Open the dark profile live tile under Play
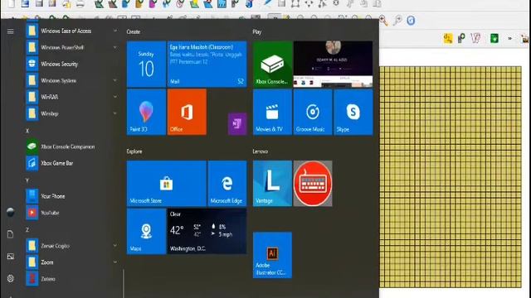Screen dimensions: 531x298 [333, 65]
